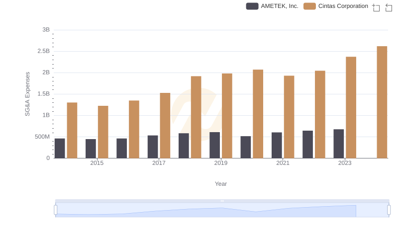Click the AMETEK bar for 2021
398x229 pixels.
click(277, 145)
